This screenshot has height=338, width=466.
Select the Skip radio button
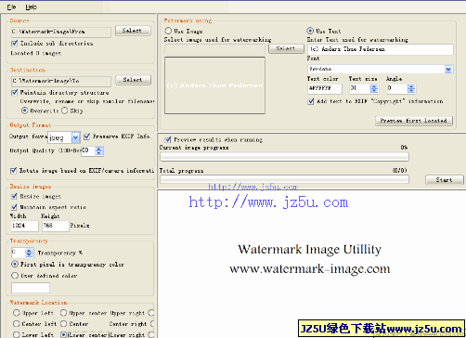pos(65,110)
